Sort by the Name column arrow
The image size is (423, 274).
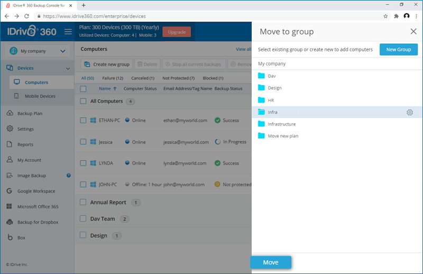click(x=115, y=88)
